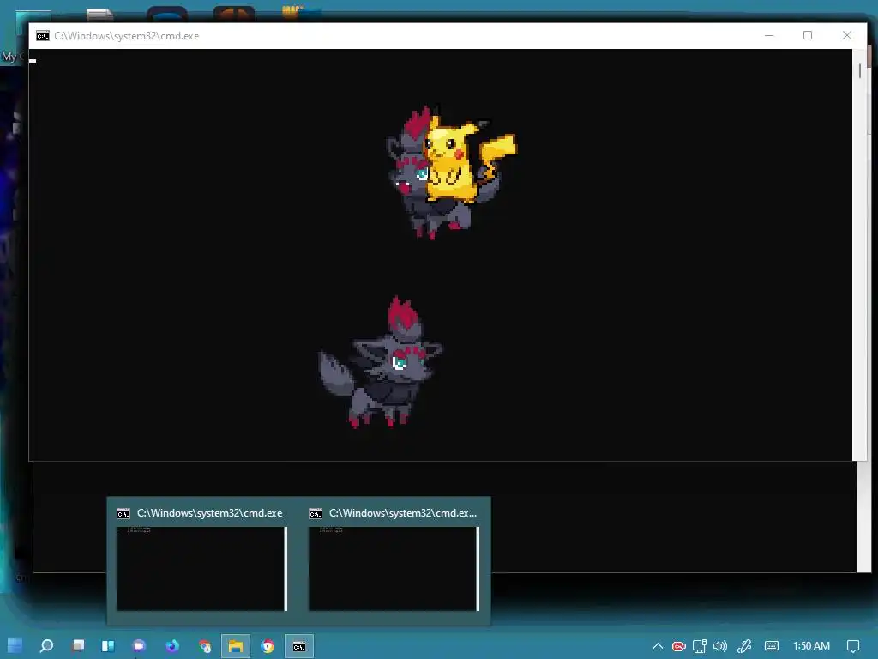Click the cmd.exe title bar system icon
Image resolution: width=878 pixels, height=659 pixels.
pos(43,36)
